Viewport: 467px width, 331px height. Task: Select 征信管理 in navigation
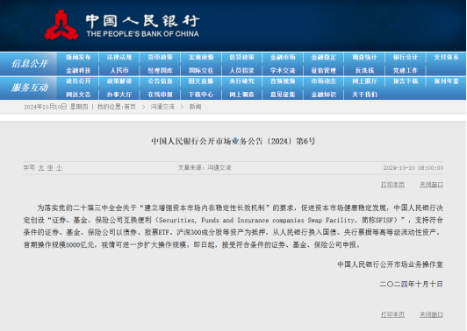(x=324, y=71)
